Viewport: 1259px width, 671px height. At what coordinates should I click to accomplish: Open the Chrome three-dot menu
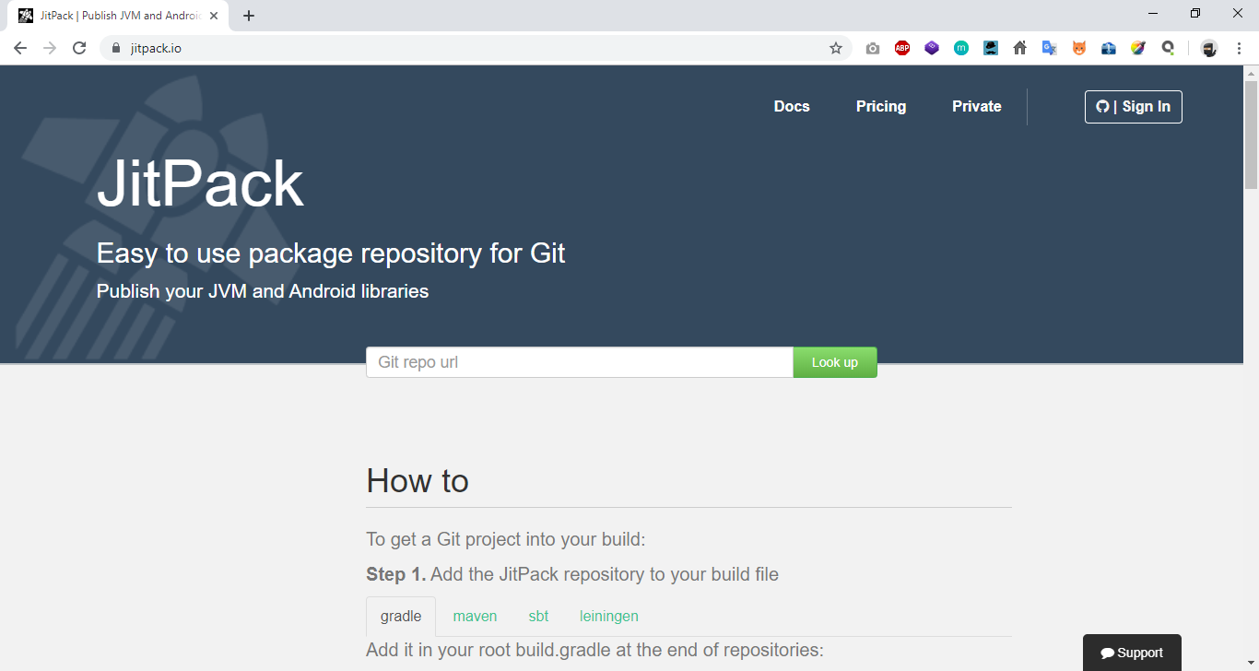[x=1238, y=47]
